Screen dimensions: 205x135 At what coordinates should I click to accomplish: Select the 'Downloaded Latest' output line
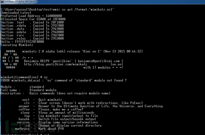16,13
